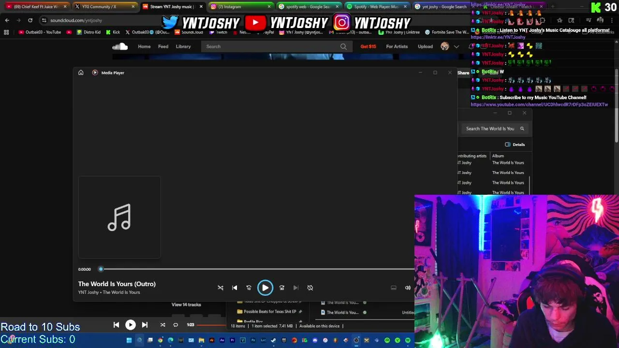Screen dimensions: 619x348
Task: Toggle SoundCloud bottom player shuffle
Action: (x=162, y=325)
